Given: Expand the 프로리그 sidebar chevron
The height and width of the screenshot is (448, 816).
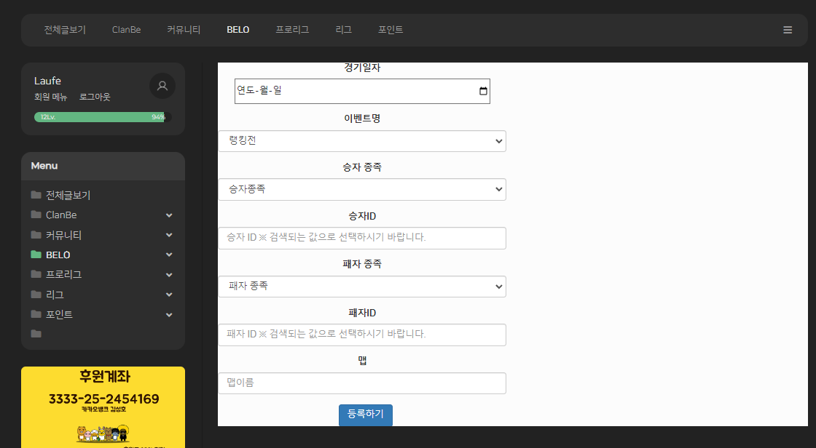Looking at the screenshot, I should (x=169, y=275).
